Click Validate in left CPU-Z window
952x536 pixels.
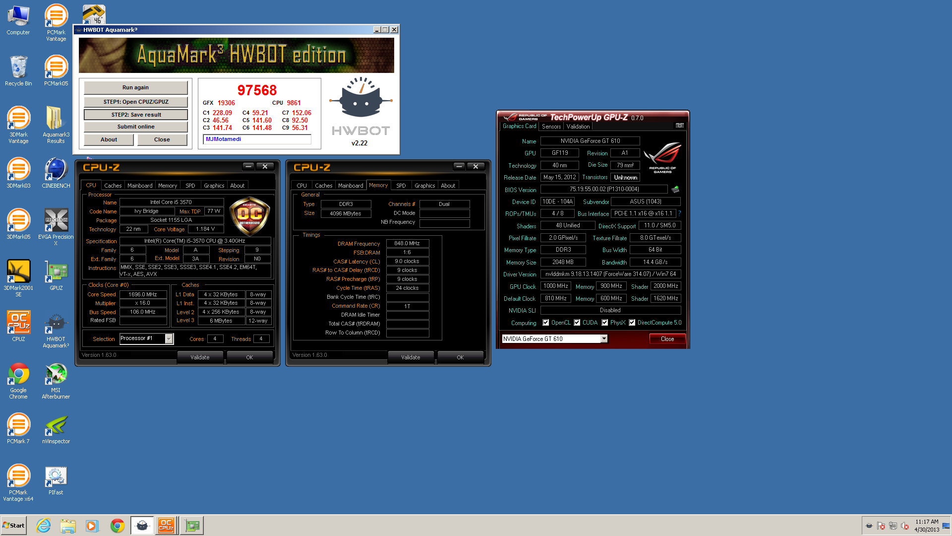(200, 357)
